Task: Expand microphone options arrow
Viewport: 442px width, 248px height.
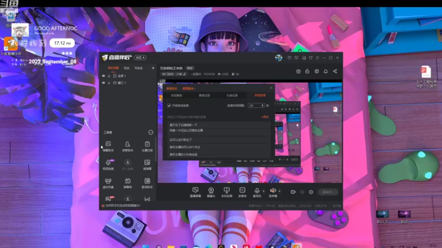Action: [x=264, y=191]
